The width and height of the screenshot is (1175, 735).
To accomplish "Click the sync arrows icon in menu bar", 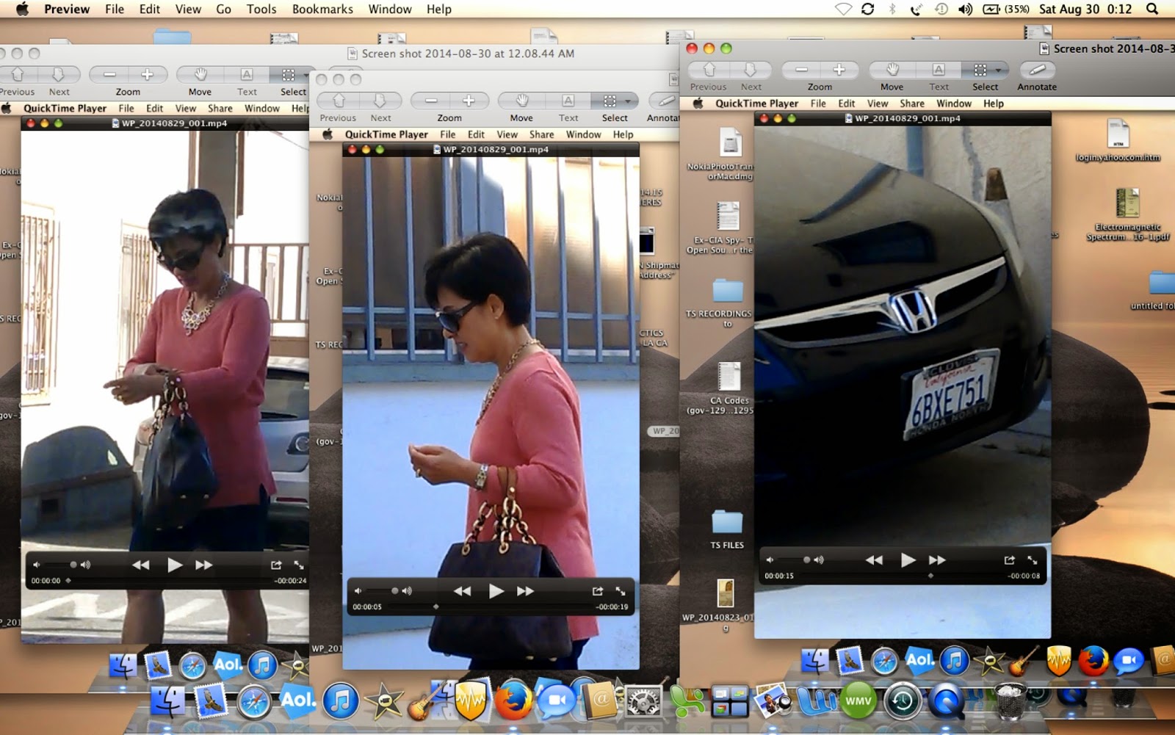I will pos(867,9).
